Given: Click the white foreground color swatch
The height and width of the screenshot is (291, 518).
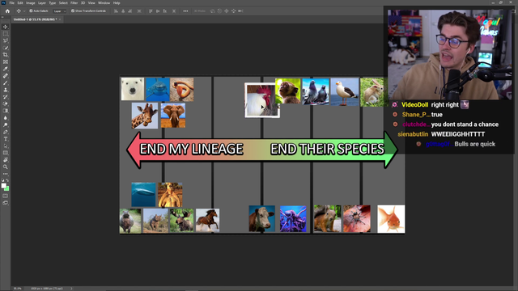Looking at the screenshot, I should (x=3, y=186).
